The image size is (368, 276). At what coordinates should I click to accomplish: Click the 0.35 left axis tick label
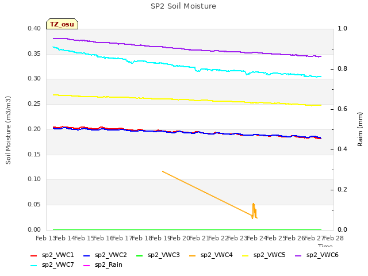coord(34,53)
